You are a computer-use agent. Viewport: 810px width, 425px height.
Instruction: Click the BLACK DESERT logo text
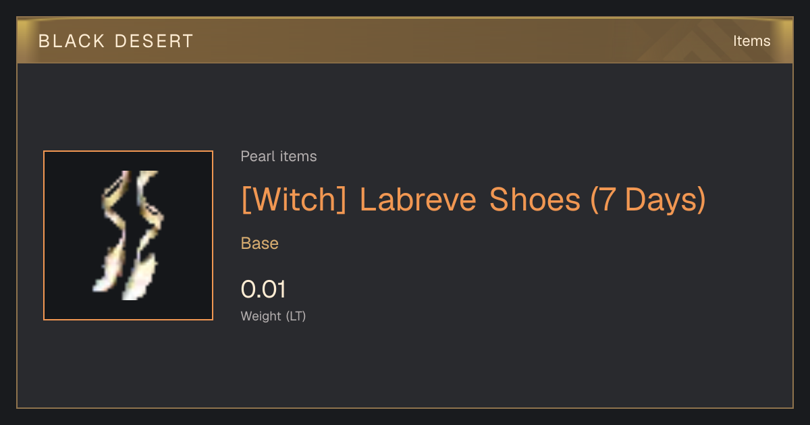point(116,41)
